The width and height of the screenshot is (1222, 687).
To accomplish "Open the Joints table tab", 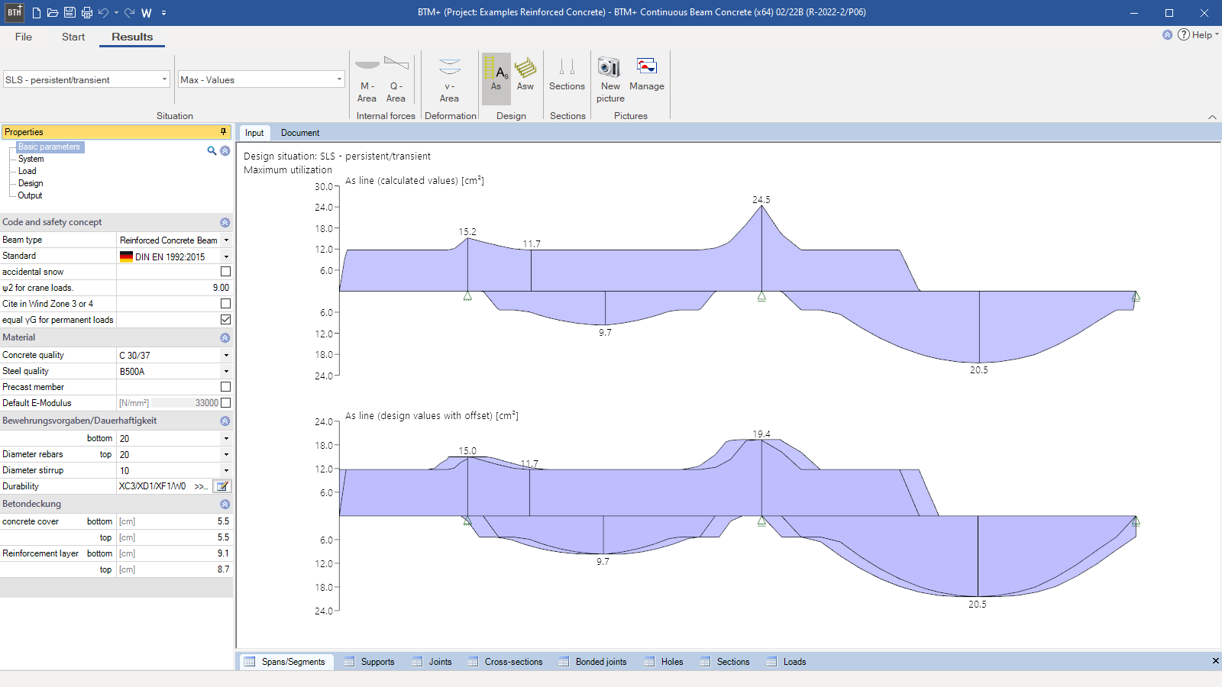I will (432, 662).
